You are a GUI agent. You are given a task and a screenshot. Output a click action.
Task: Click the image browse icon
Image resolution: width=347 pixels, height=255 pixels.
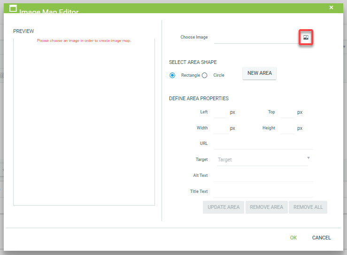[306, 38]
